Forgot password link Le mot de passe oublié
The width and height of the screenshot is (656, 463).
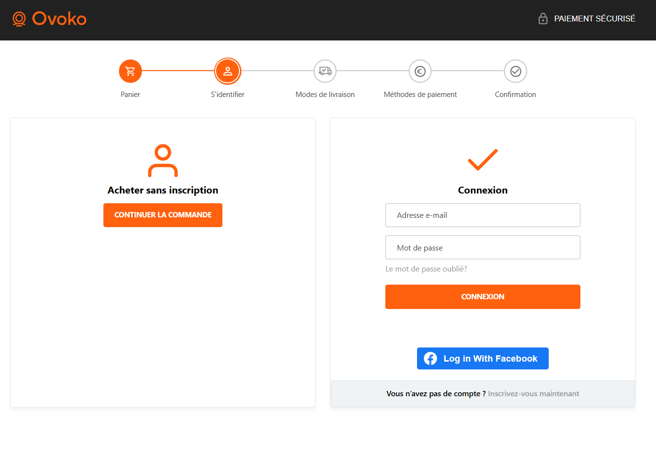pyautogui.click(x=426, y=269)
